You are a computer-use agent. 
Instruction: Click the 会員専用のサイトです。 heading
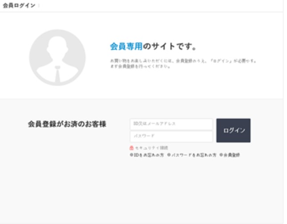[153, 46]
